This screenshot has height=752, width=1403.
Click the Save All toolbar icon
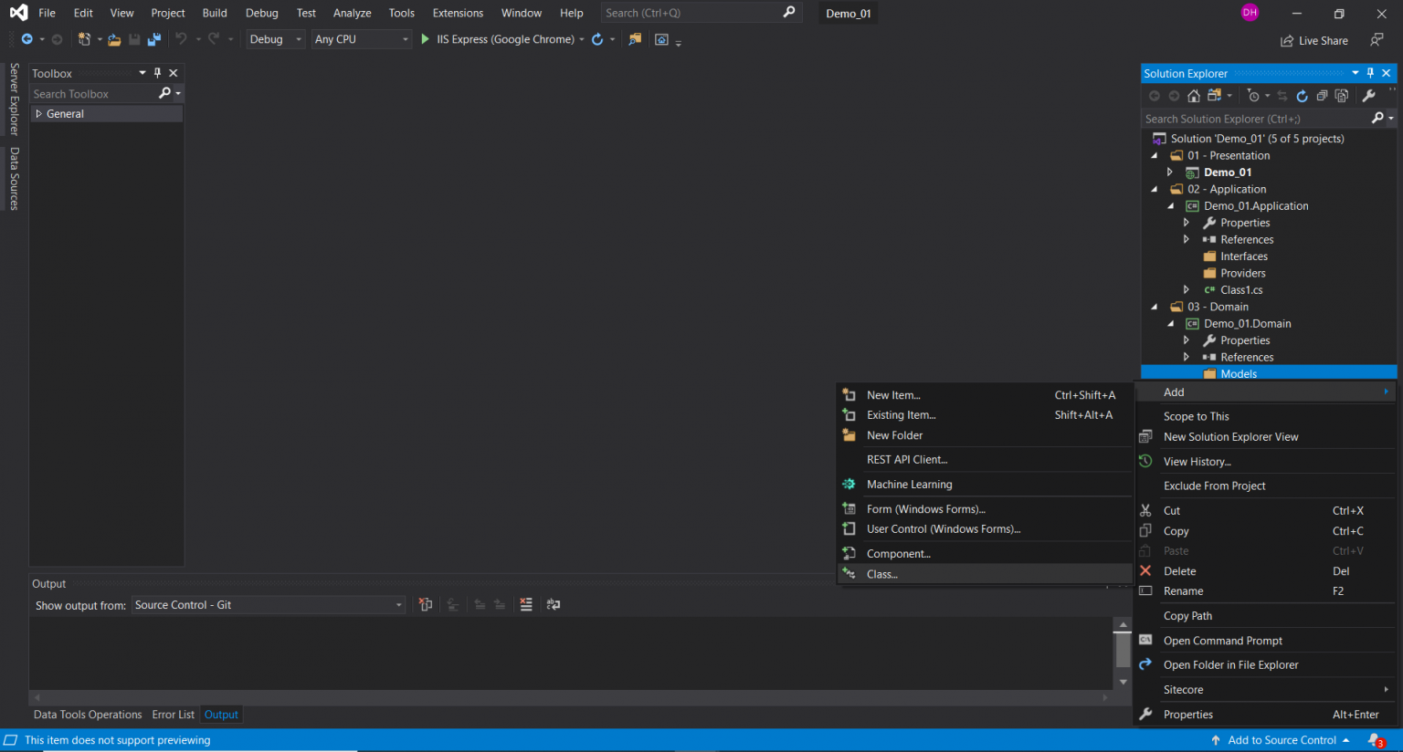[154, 39]
